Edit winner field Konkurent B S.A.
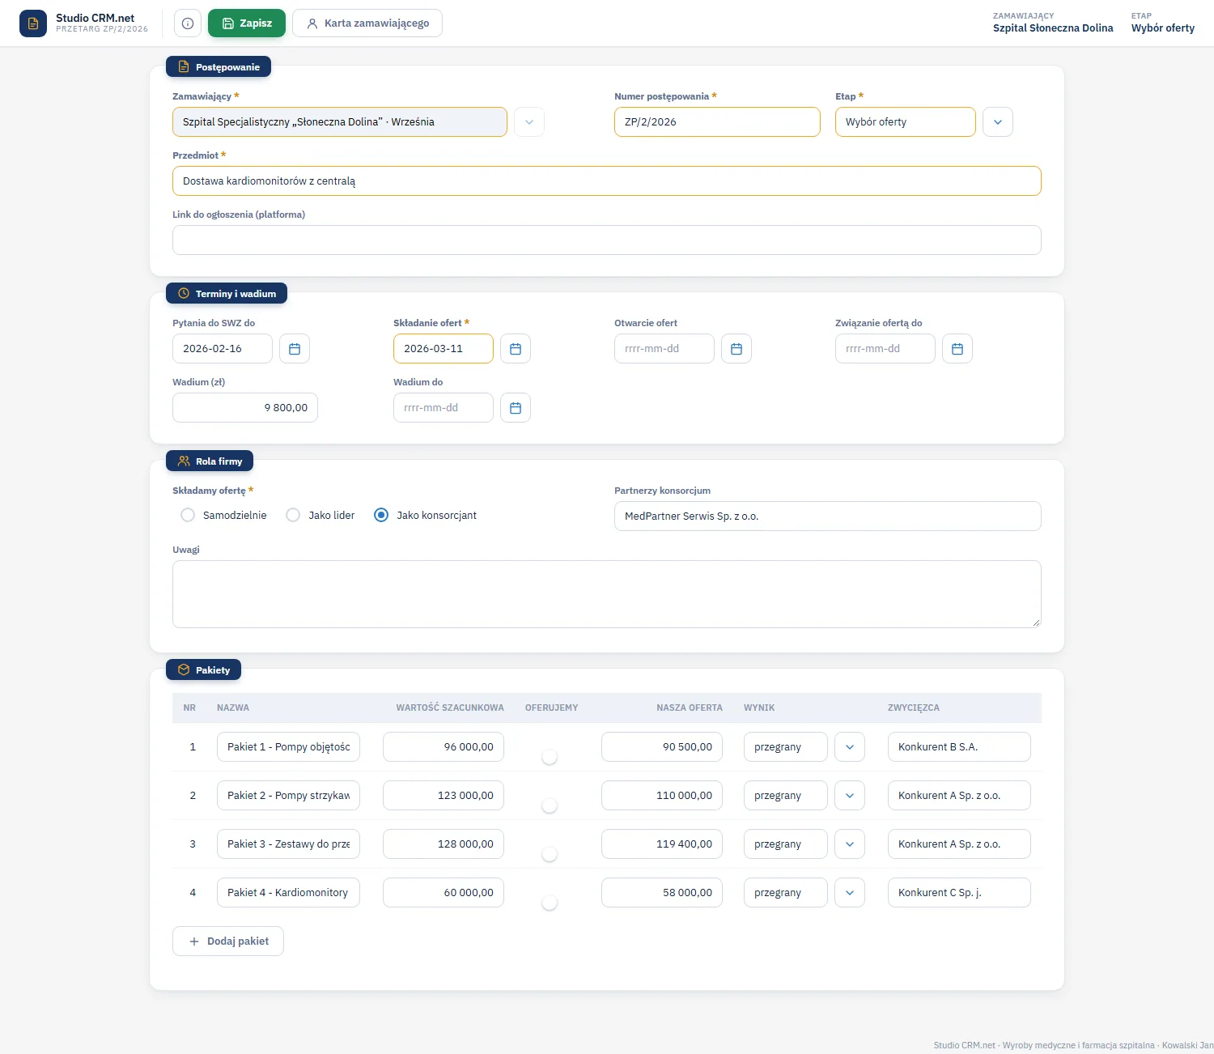1214x1054 pixels. point(959,747)
